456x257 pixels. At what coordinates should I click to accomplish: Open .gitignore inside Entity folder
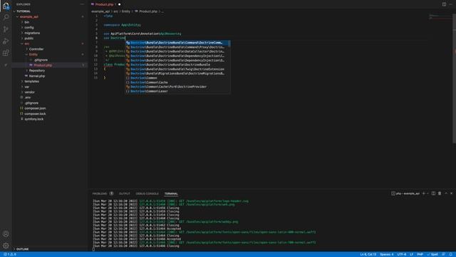41,60
